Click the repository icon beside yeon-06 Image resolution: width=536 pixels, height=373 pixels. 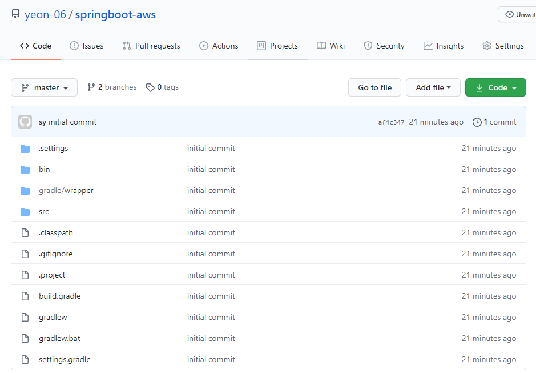pyautogui.click(x=15, y=14)
